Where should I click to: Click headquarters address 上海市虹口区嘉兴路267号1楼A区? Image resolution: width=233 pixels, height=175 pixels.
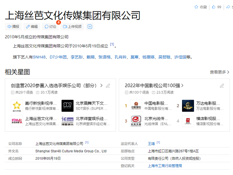pyautogui.click(x=173, y=151)
